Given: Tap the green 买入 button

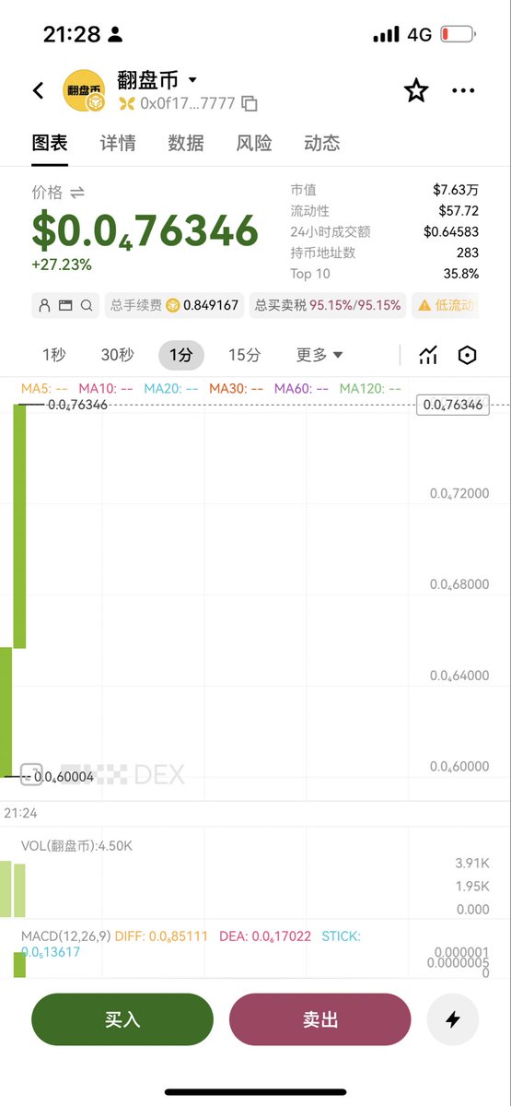Looking at the screenshot, I should [x=122, y=1019].
